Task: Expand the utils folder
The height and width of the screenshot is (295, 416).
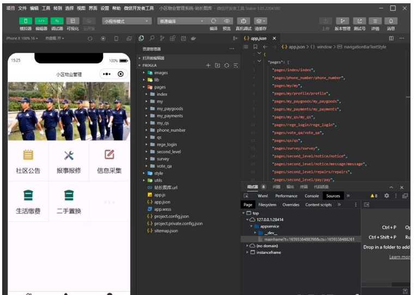Action: coord(144,180)
